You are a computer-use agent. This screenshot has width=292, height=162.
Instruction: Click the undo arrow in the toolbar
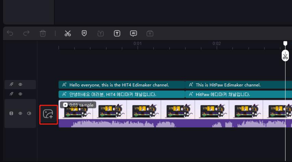[x=10, y=33]
